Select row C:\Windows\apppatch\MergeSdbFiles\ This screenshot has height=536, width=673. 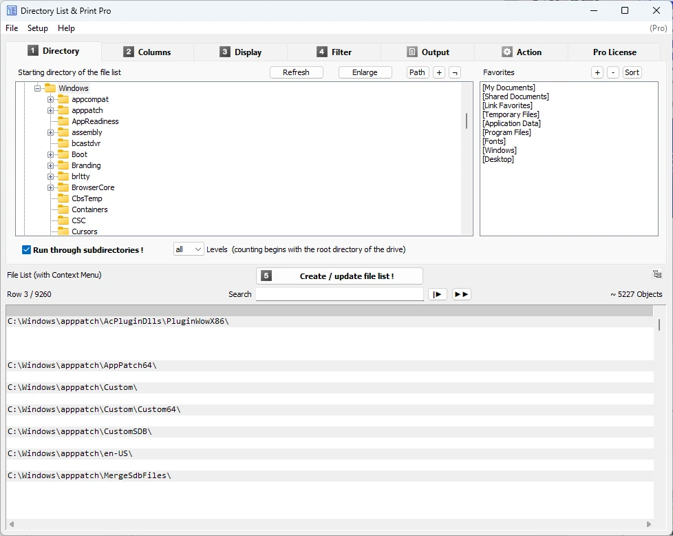(330, 475)
